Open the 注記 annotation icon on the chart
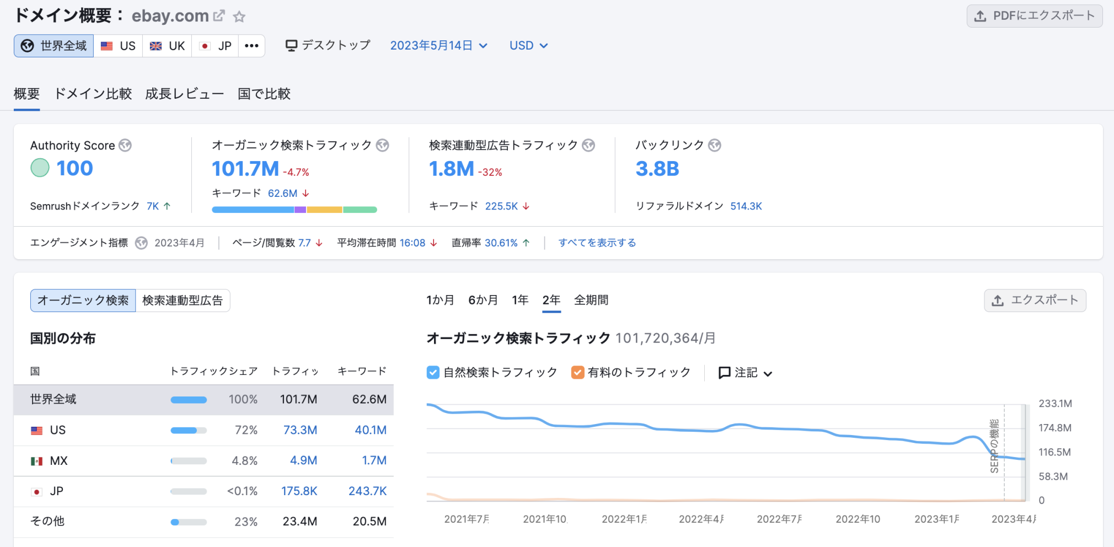 (x=725, y=372)
